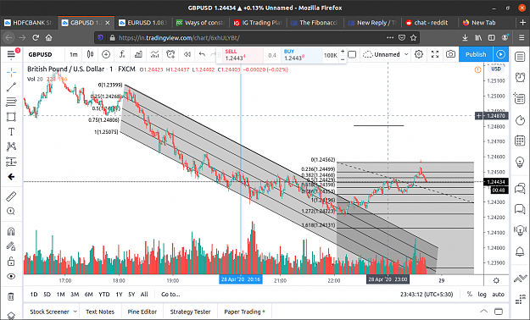Click the Publish button

pos(476,54)
